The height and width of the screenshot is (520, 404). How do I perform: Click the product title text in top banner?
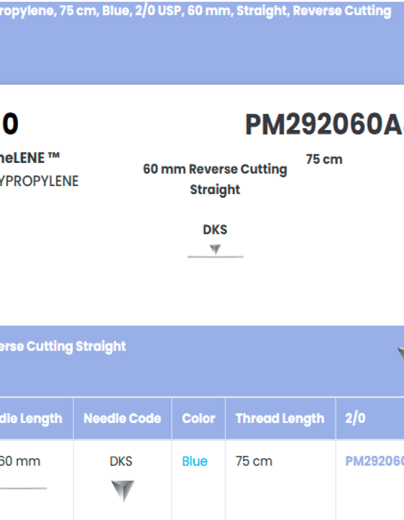[196, 11]
